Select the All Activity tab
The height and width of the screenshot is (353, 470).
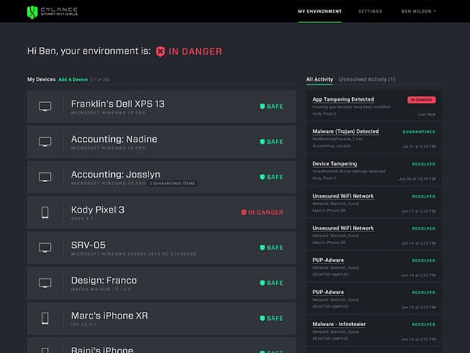pos(319,79)
